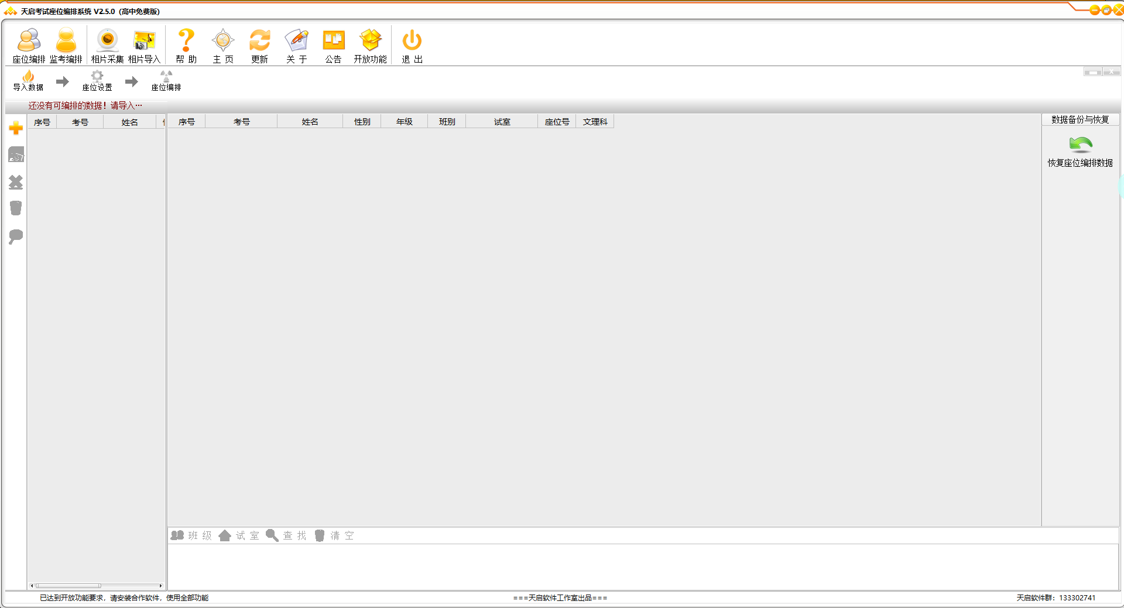Viewport: 1124px width, 608px height.
Task: Click the 班级 class filter button
Action: point(191,535)
